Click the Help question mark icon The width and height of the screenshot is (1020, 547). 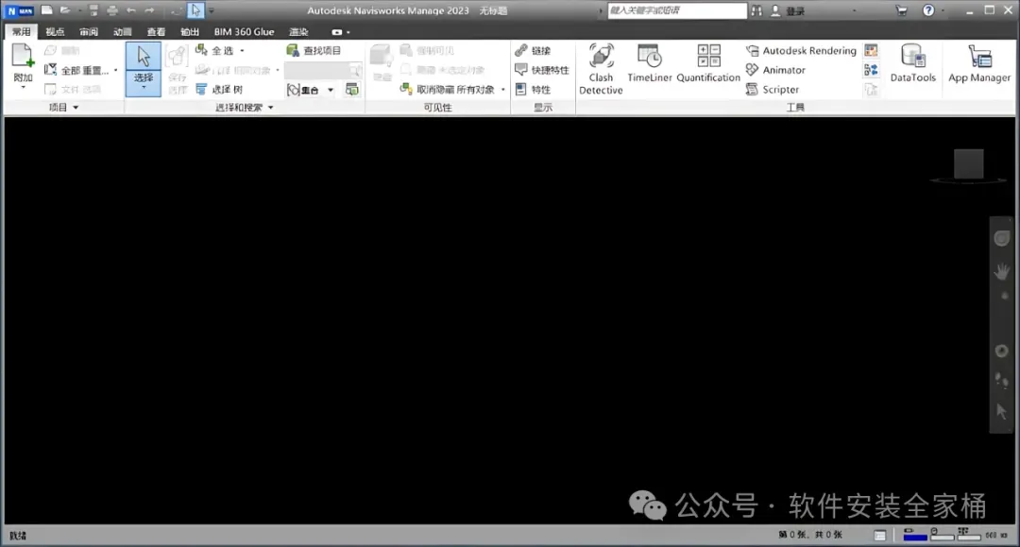click(x=928, y=10)
